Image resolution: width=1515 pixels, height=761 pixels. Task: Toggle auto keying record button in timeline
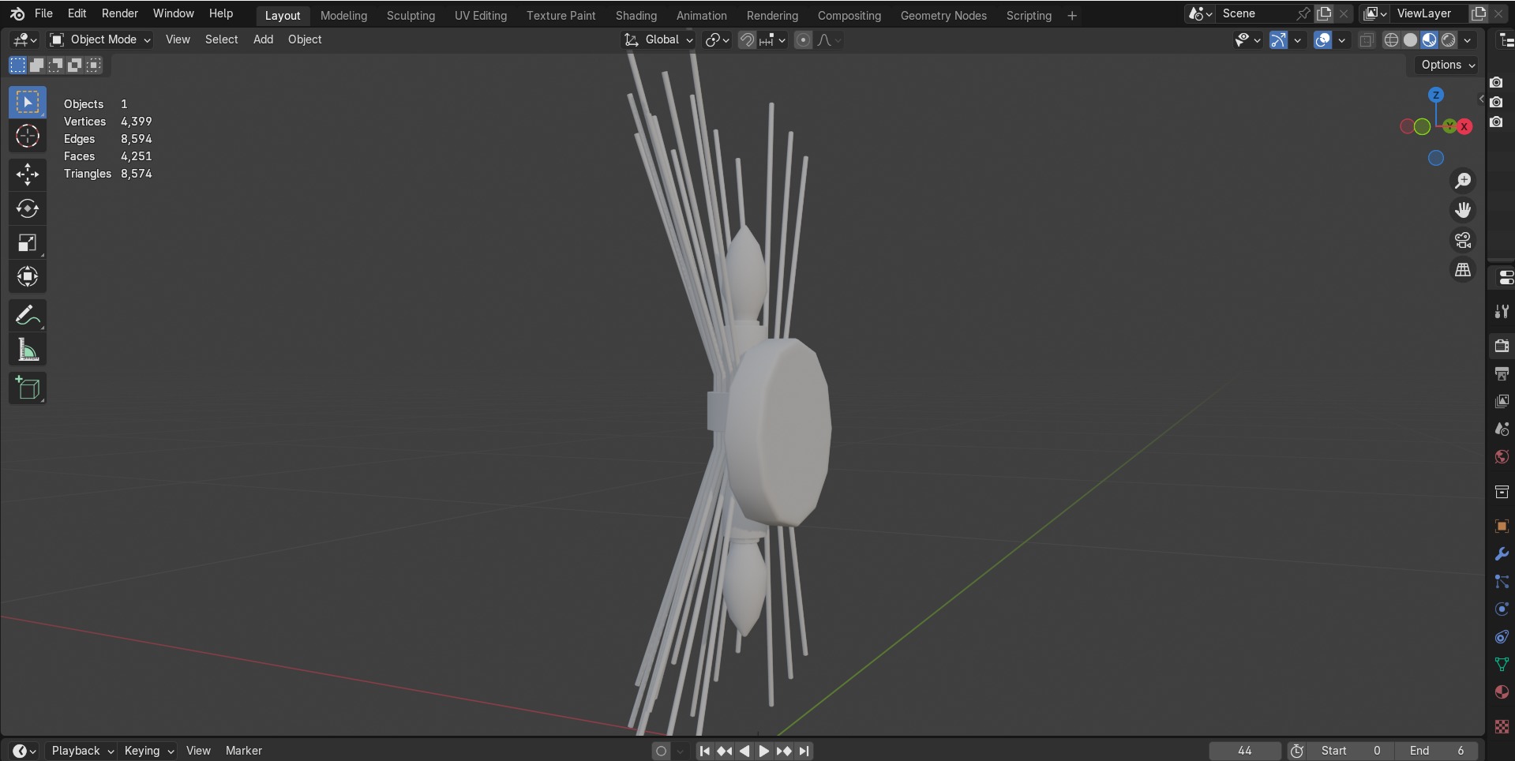coord(662,751)
